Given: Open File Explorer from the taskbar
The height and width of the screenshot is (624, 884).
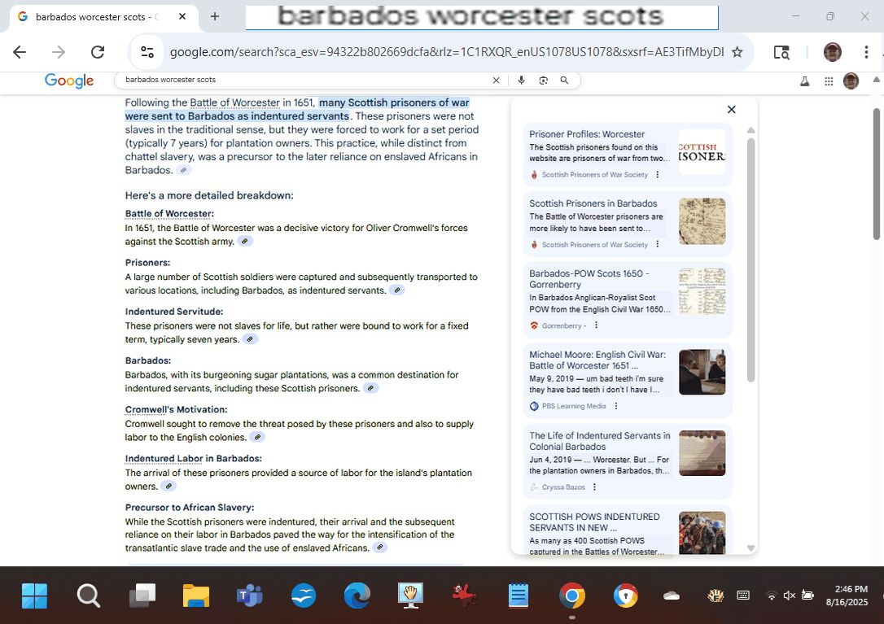Looking at the screenshot, I should click(x=196, y=596).
